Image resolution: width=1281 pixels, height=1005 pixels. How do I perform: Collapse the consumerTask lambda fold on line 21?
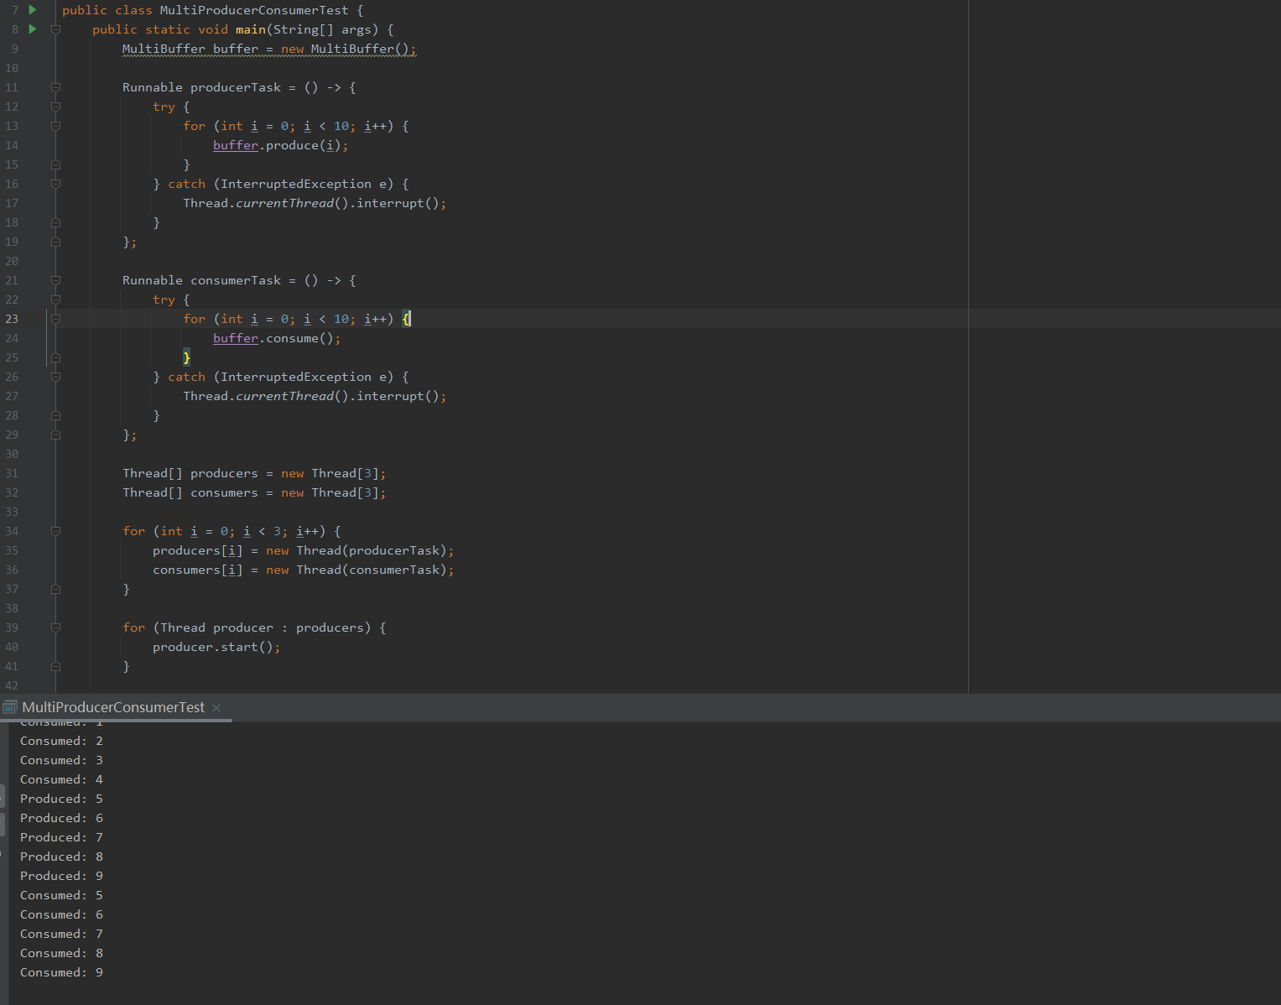point(55,280)
